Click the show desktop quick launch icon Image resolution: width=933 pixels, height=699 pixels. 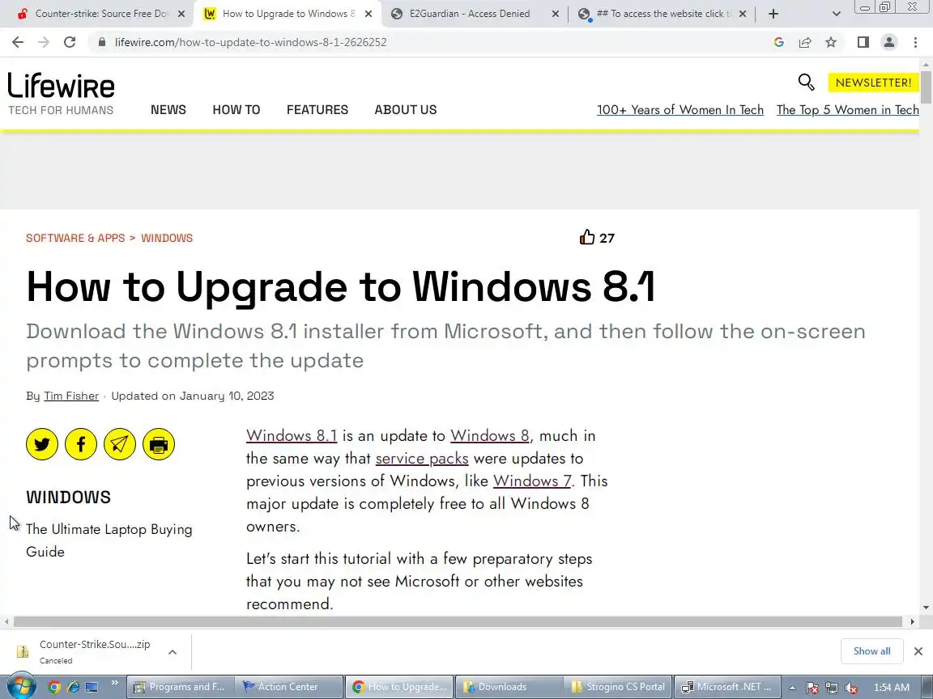pyautogui.click(x=92, y=687)
